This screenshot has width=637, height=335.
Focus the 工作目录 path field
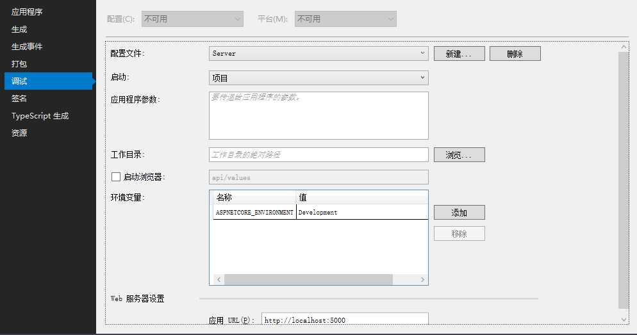coord(318,155)
